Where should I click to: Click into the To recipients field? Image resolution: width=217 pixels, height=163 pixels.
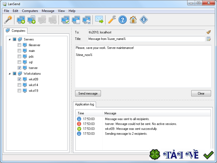pos(146,32)
